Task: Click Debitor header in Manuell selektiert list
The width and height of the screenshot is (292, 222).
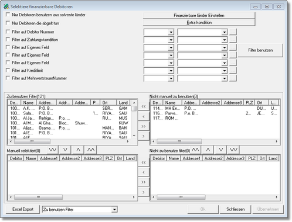Action: pos(16,158)
